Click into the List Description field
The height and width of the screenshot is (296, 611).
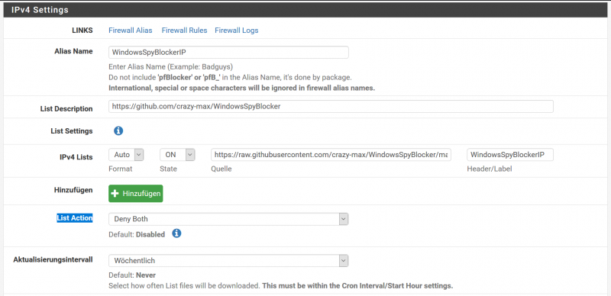[x=331, y=106]
